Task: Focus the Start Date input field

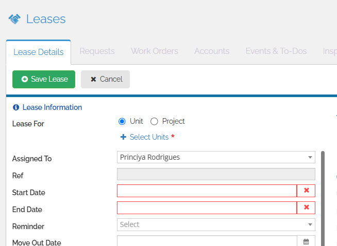Action: pyautogui.click(x=207, y=191)
